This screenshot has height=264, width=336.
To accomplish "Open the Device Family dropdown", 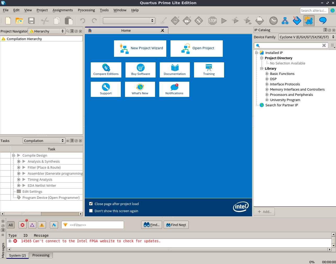I will (x=307, y=37).
